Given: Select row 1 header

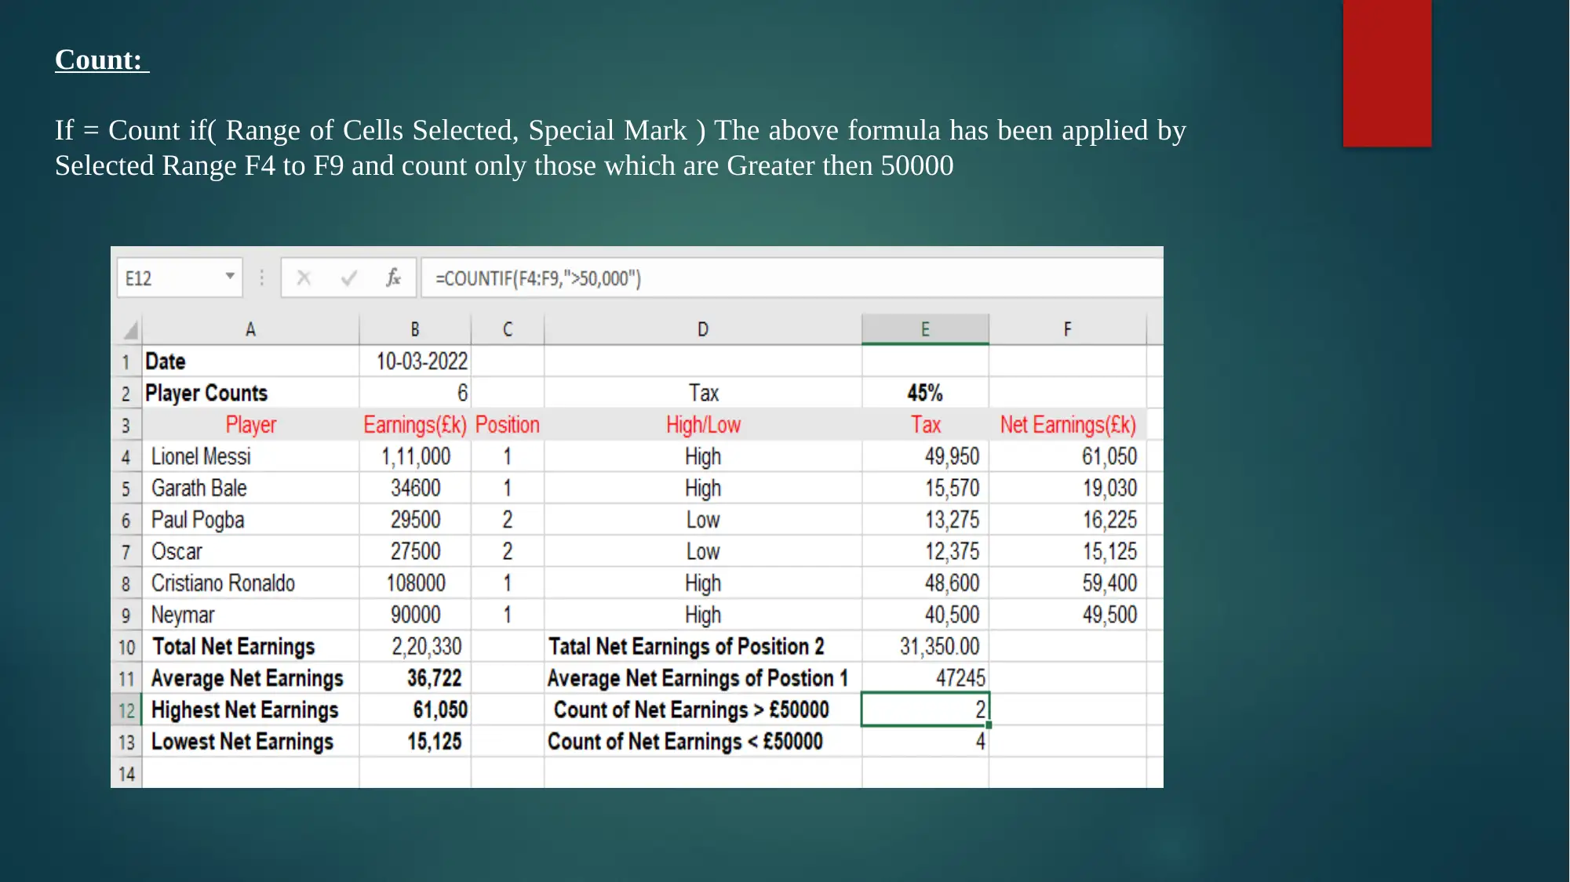Looking at the screenshot, I should (x=126, y=361).
